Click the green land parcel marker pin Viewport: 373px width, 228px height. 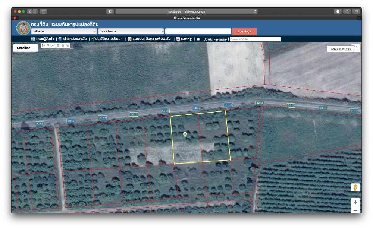coord(185,134)
